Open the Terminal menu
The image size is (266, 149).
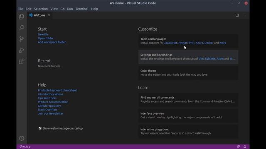82,9
